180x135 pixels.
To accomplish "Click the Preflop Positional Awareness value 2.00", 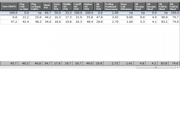I will pyautogui.click(x=111, y=13).
